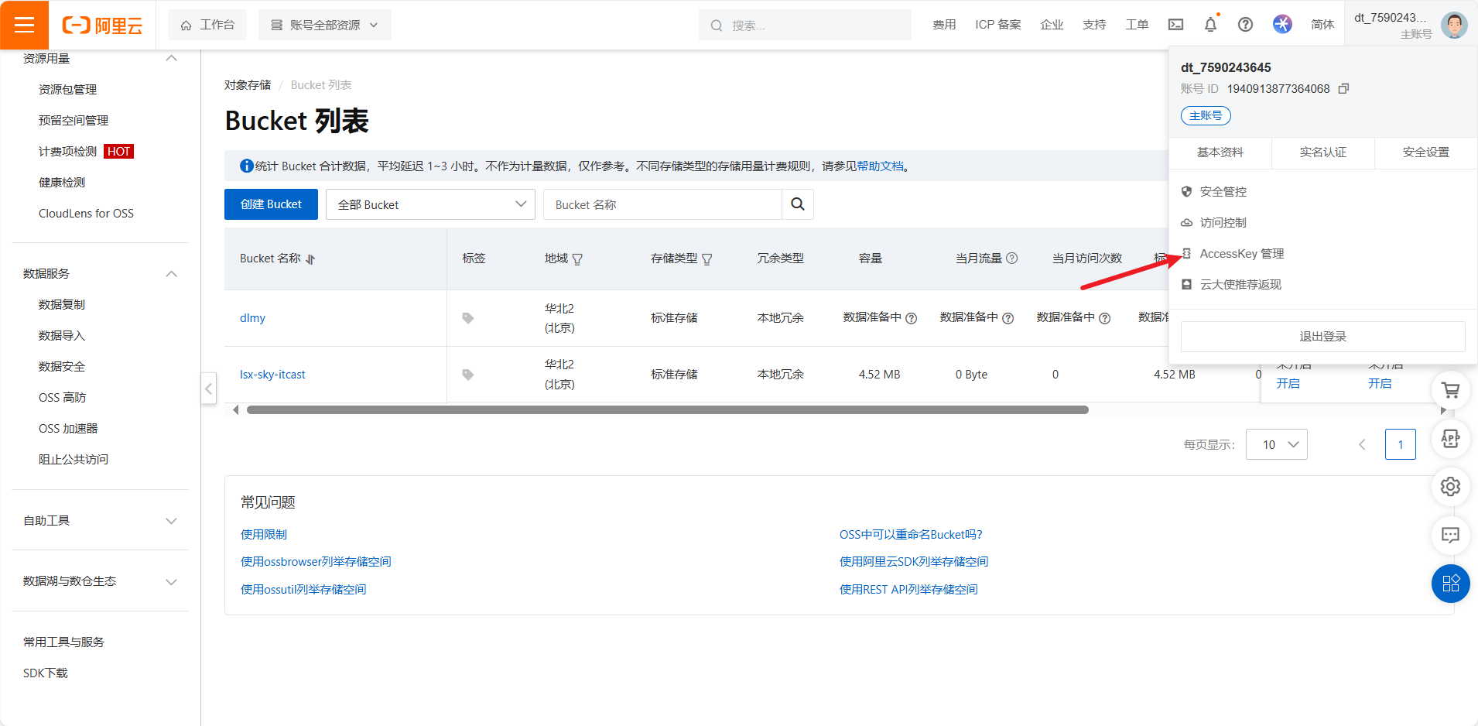Click the API tools icon on right edge

coord(1450,439)
